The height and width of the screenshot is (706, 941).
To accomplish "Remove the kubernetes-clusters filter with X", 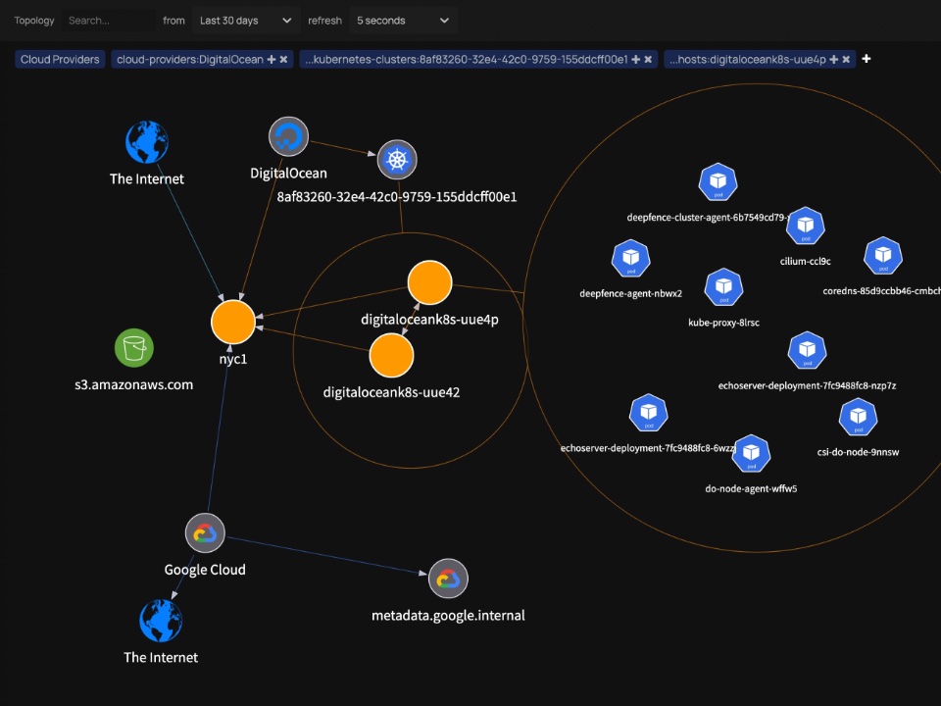I will [x=648, y=60].
